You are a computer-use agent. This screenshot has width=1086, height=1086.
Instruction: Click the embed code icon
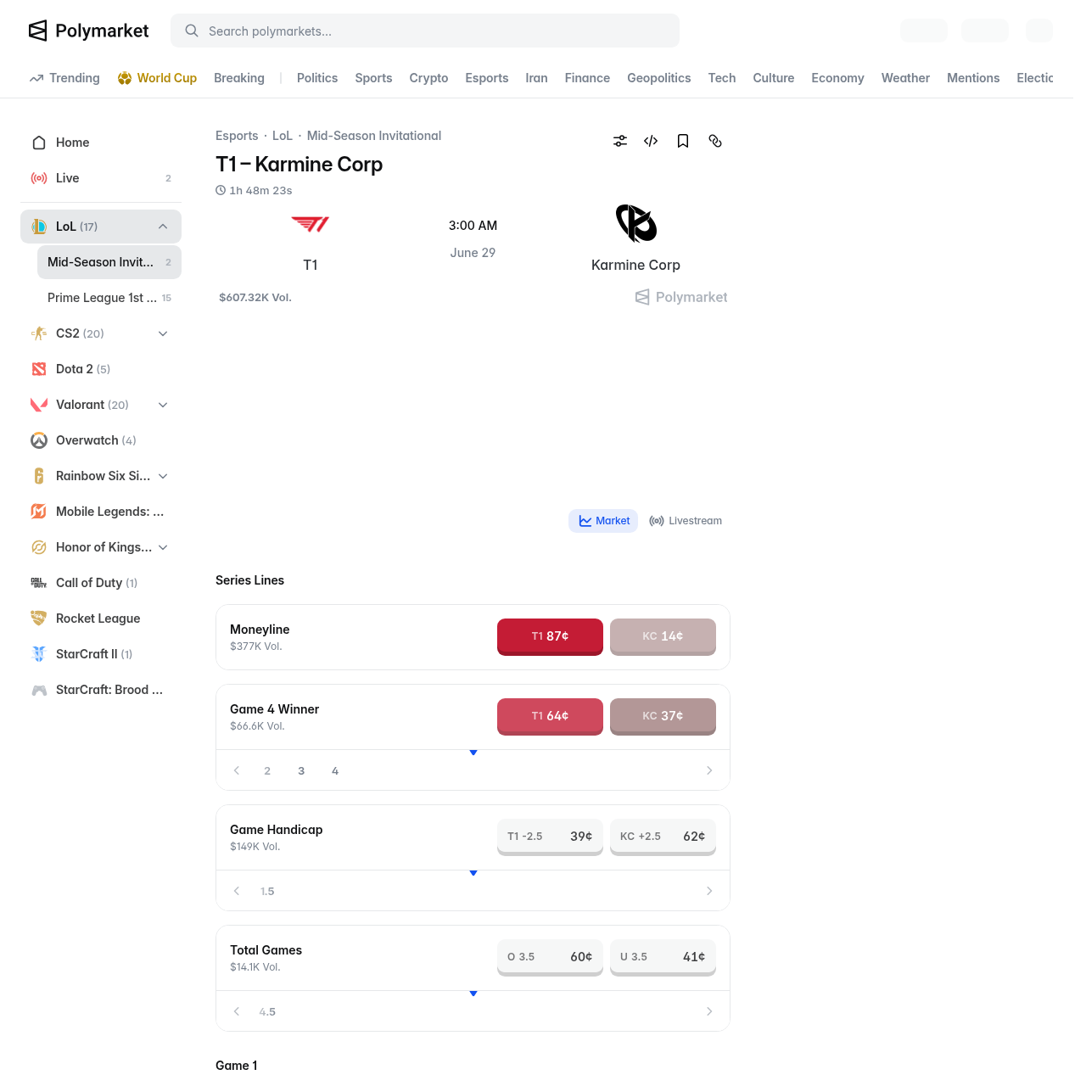click(x=651, y=141)
